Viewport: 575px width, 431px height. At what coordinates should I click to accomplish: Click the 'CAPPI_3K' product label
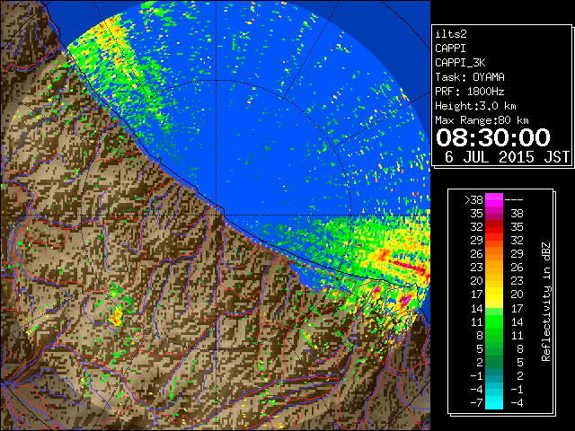(x=460, y=63)
